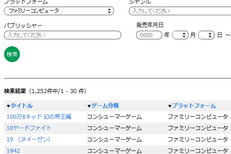Viewport: 231px width, 154px height.
Task: Click ファミリーコンピュータ in the 1942 row
Action: (x=198, y=151)
